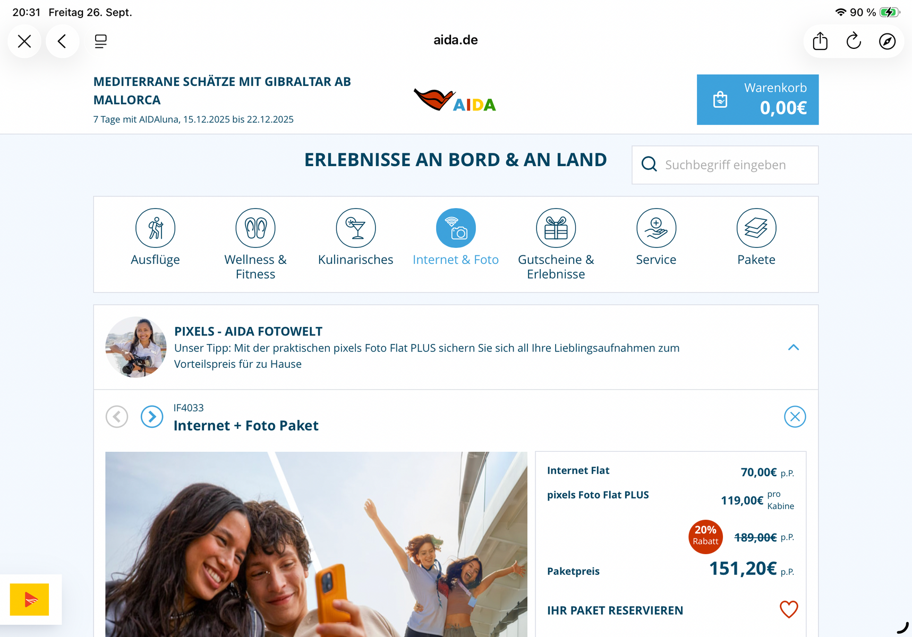The width and height of the screenshot is (912, 637).
Task: Tap the Internet & Foto camera icon
Action: coord(456,228)
